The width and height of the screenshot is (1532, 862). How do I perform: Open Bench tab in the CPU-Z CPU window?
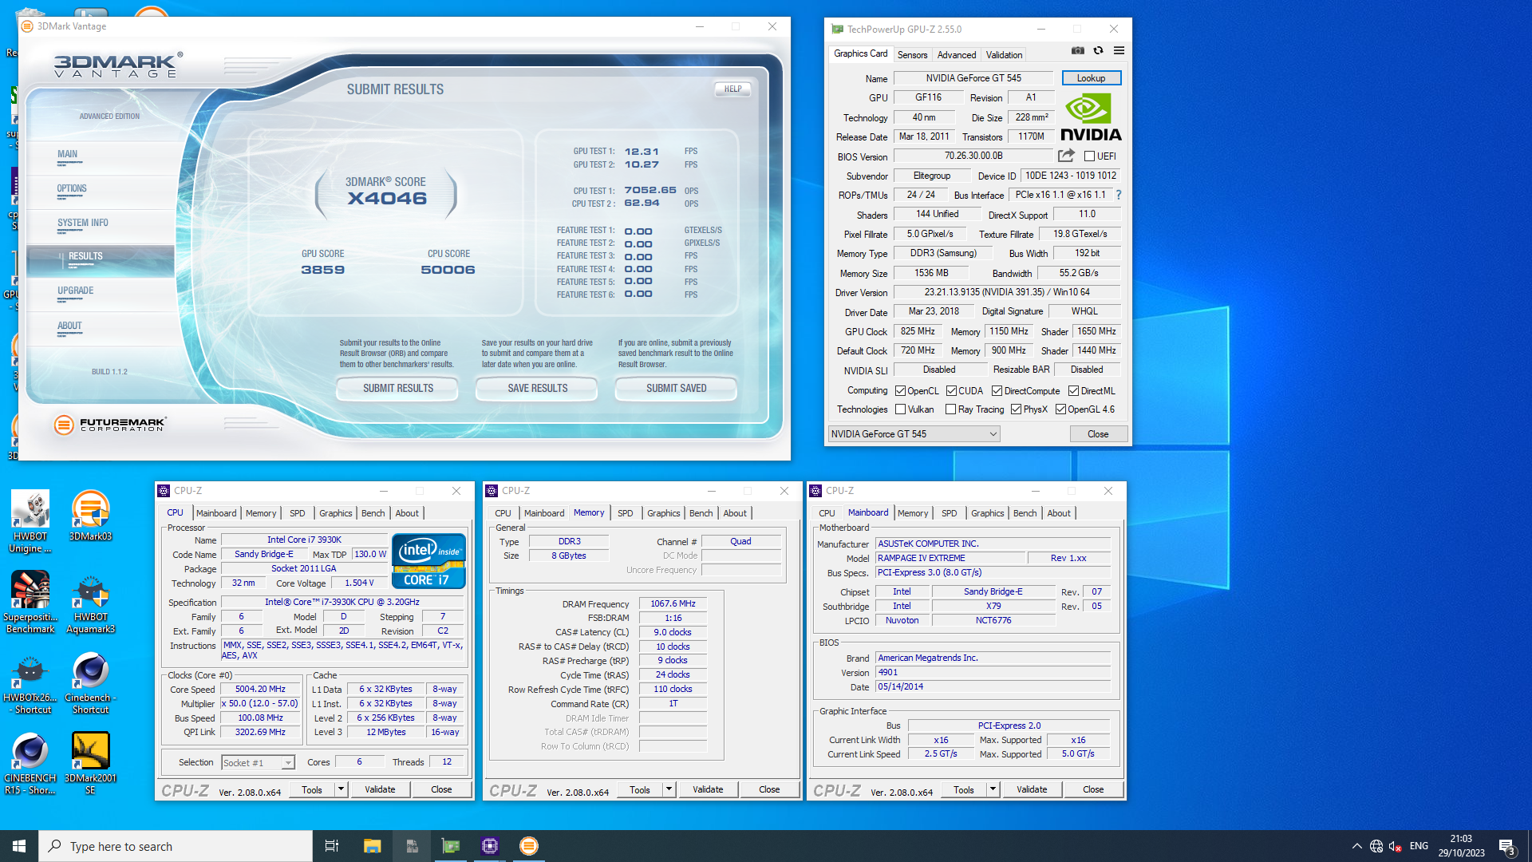tap(373, 513)
